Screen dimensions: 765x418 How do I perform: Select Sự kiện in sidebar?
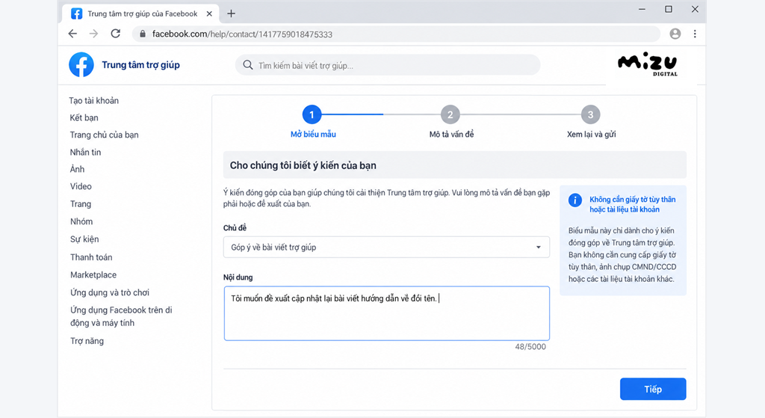coord(84,239)
